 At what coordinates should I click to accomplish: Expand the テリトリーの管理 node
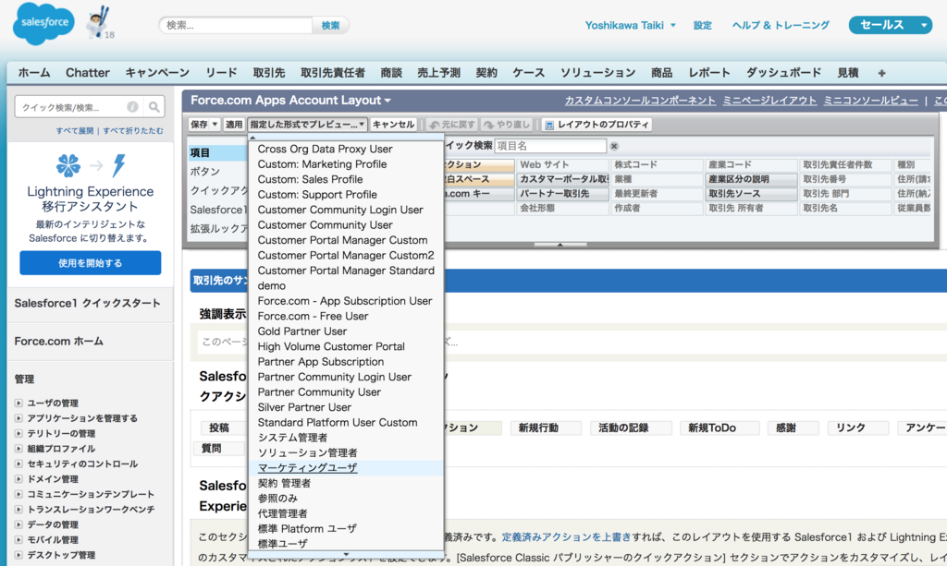18,433
